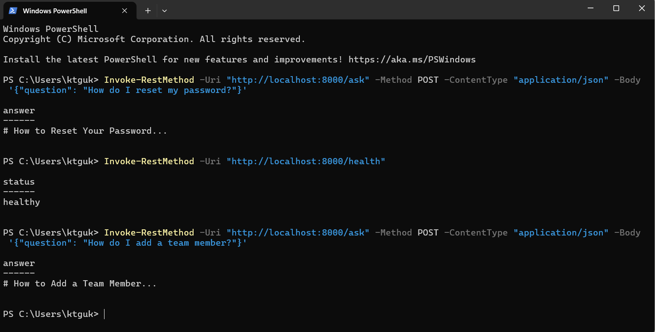Click the answer column header text
The image size is (655, 332).
(x=19, y=110)
